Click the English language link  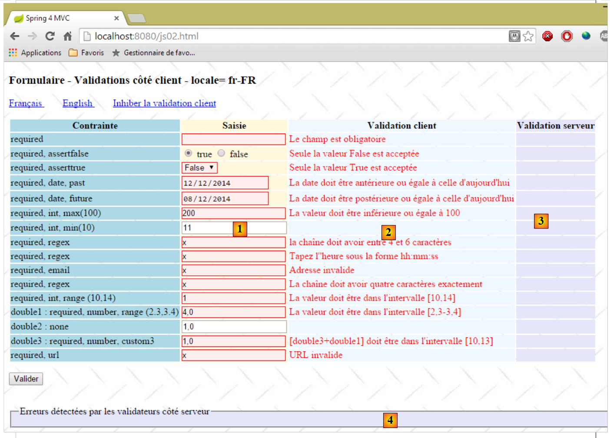[x=77, y=103]
